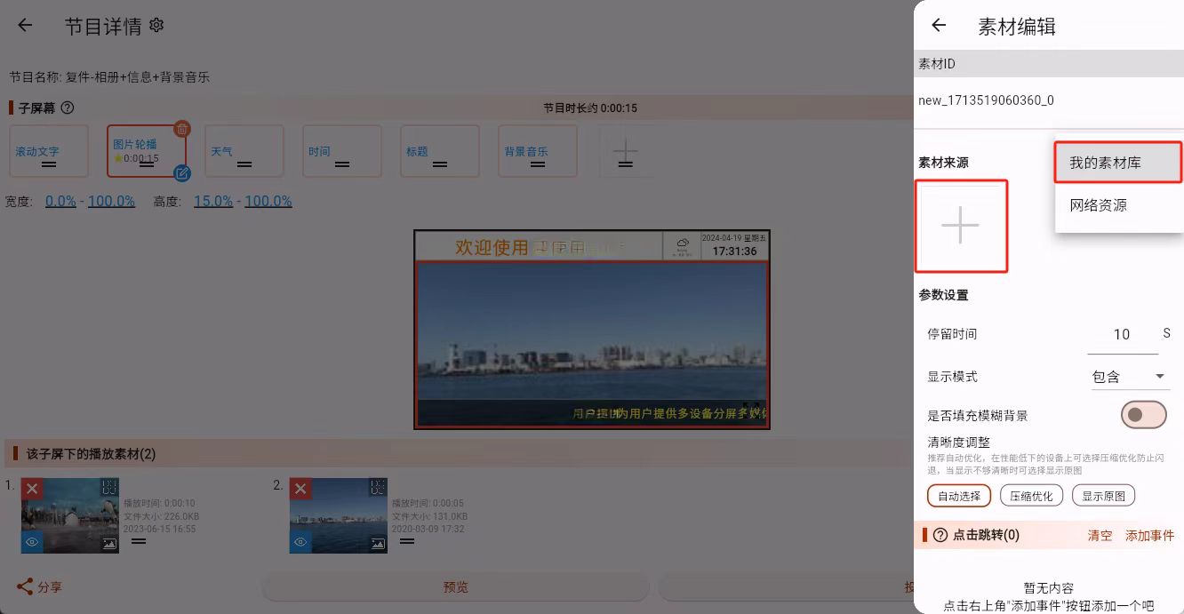Select the 显示原图 clarity option
Image resolution: width=1184 pixels, height=614 pixels.
[1103, 495]
